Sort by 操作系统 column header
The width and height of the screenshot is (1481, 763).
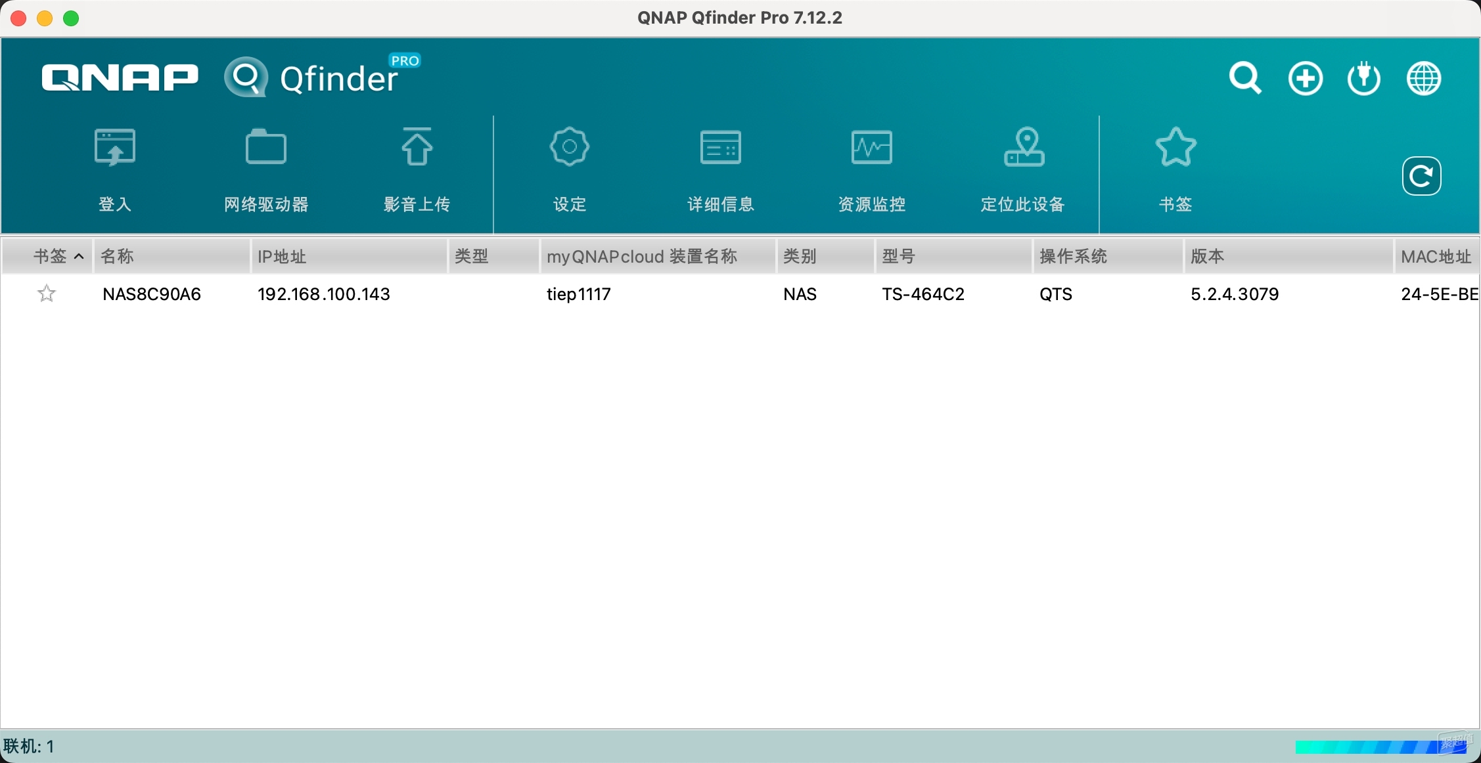pos(1108,256)
